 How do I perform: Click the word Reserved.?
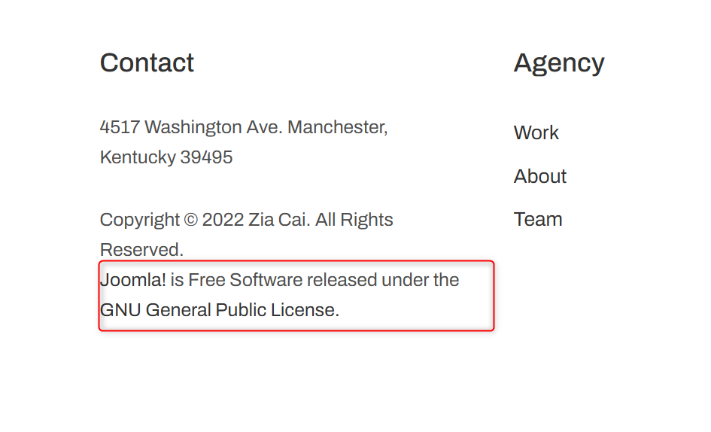[x=141, y=250]
